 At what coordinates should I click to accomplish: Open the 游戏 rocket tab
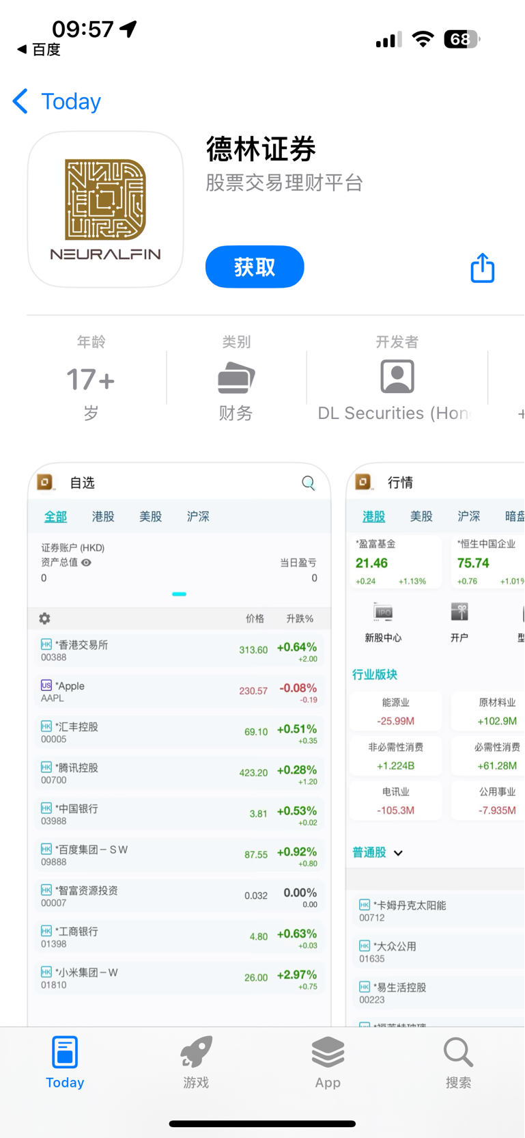click(x=196, y=1063)
